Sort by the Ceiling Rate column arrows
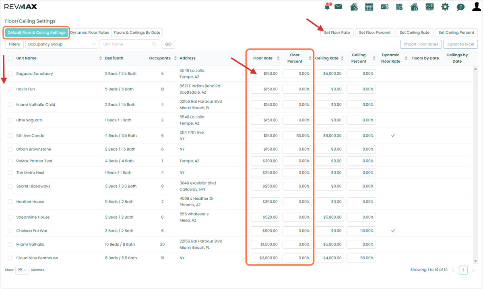Image resolution: width=483 pixels, height=289 pixels. (342, 58)
